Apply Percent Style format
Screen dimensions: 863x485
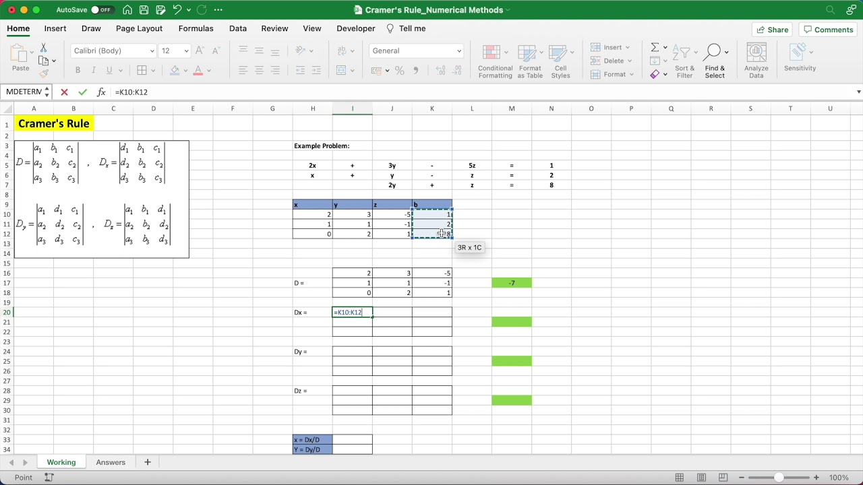pos(400,70)
